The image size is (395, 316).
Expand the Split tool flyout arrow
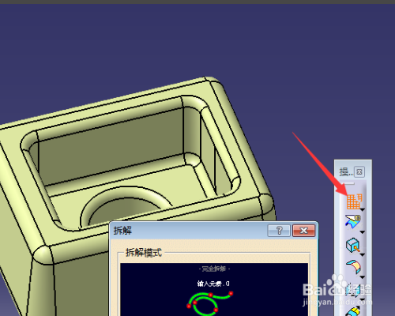click(x=363, y=232)
